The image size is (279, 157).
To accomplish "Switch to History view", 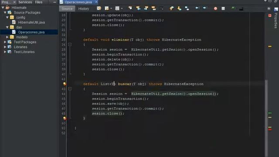I will [x=84, y=9].
